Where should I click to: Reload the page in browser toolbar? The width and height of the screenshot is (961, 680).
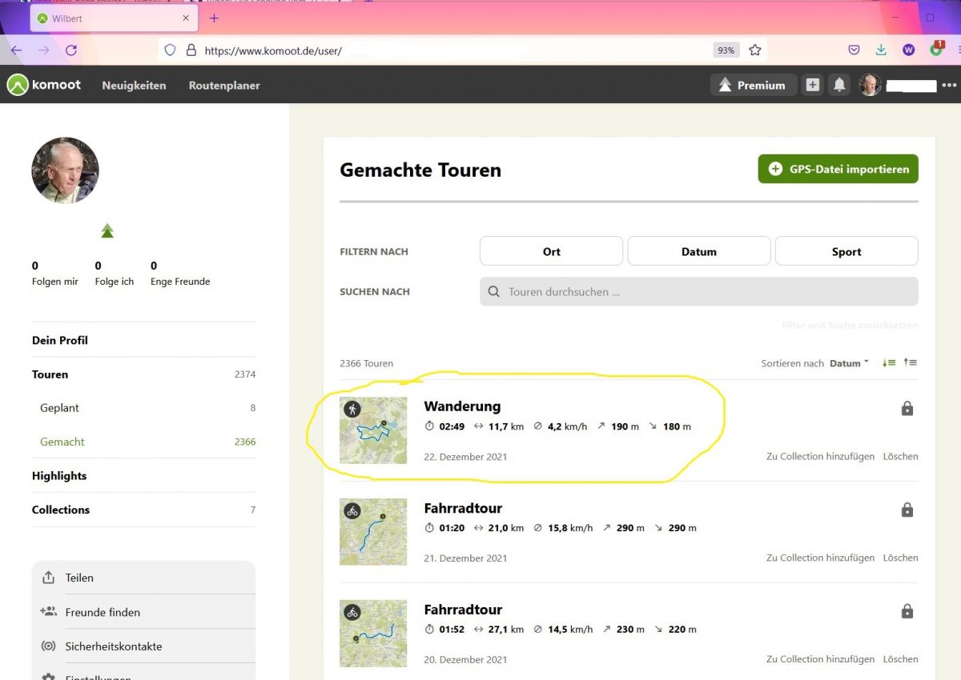point(70,50)
